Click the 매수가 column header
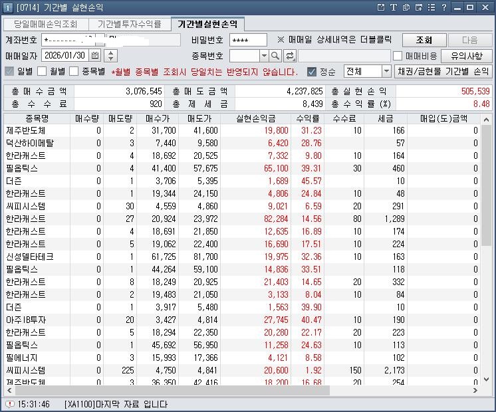The width and height of the screenshot is (496, 412). (158, 118)
